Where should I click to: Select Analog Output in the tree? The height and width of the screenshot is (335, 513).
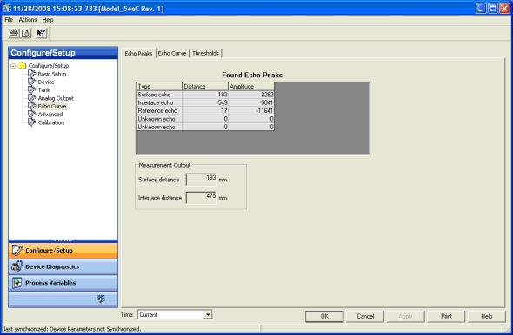coord(56,98)
